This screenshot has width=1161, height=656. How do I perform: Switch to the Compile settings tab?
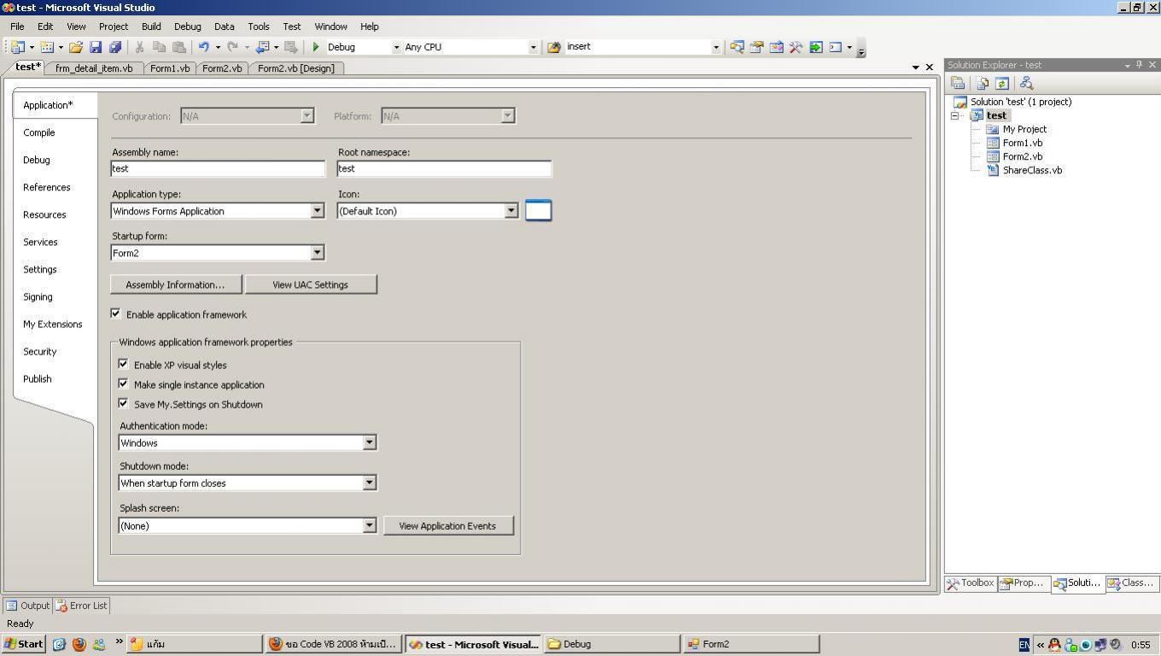pyautogui.click(x=39, y=132)
